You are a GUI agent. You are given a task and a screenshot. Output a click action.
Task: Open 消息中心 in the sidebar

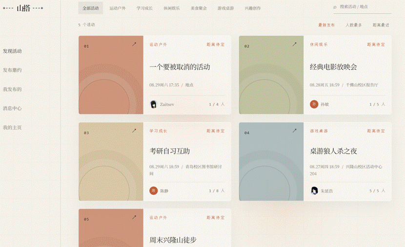[12, 108]
